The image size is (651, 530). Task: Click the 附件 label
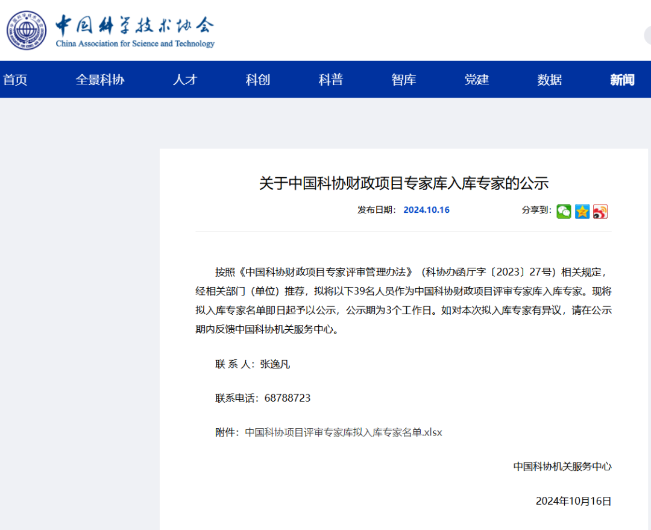tap(227, 432)
